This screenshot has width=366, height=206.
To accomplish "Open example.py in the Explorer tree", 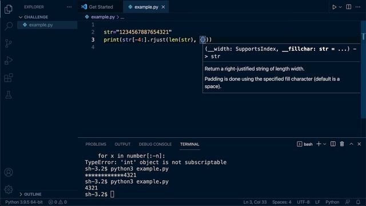I will click(x=47, y=25).
